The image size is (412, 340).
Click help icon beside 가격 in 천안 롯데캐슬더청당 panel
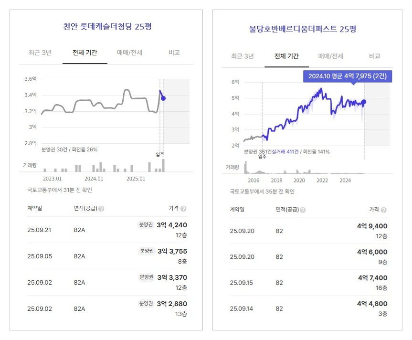click(183, 209)
